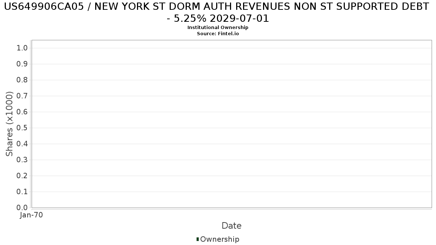436x245 pixels.
Task: Click the 0.9 y-axis tick label
Action: click(22, 64)
